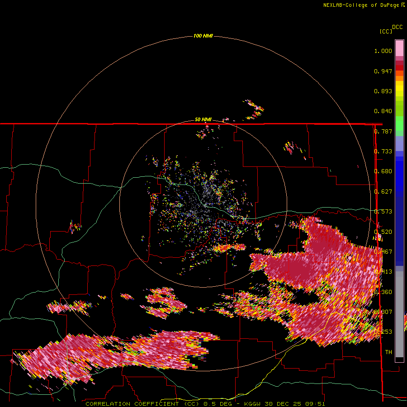Click the [CC] units label
Viewport: 407px width, 407px height.
pos(386,31)
